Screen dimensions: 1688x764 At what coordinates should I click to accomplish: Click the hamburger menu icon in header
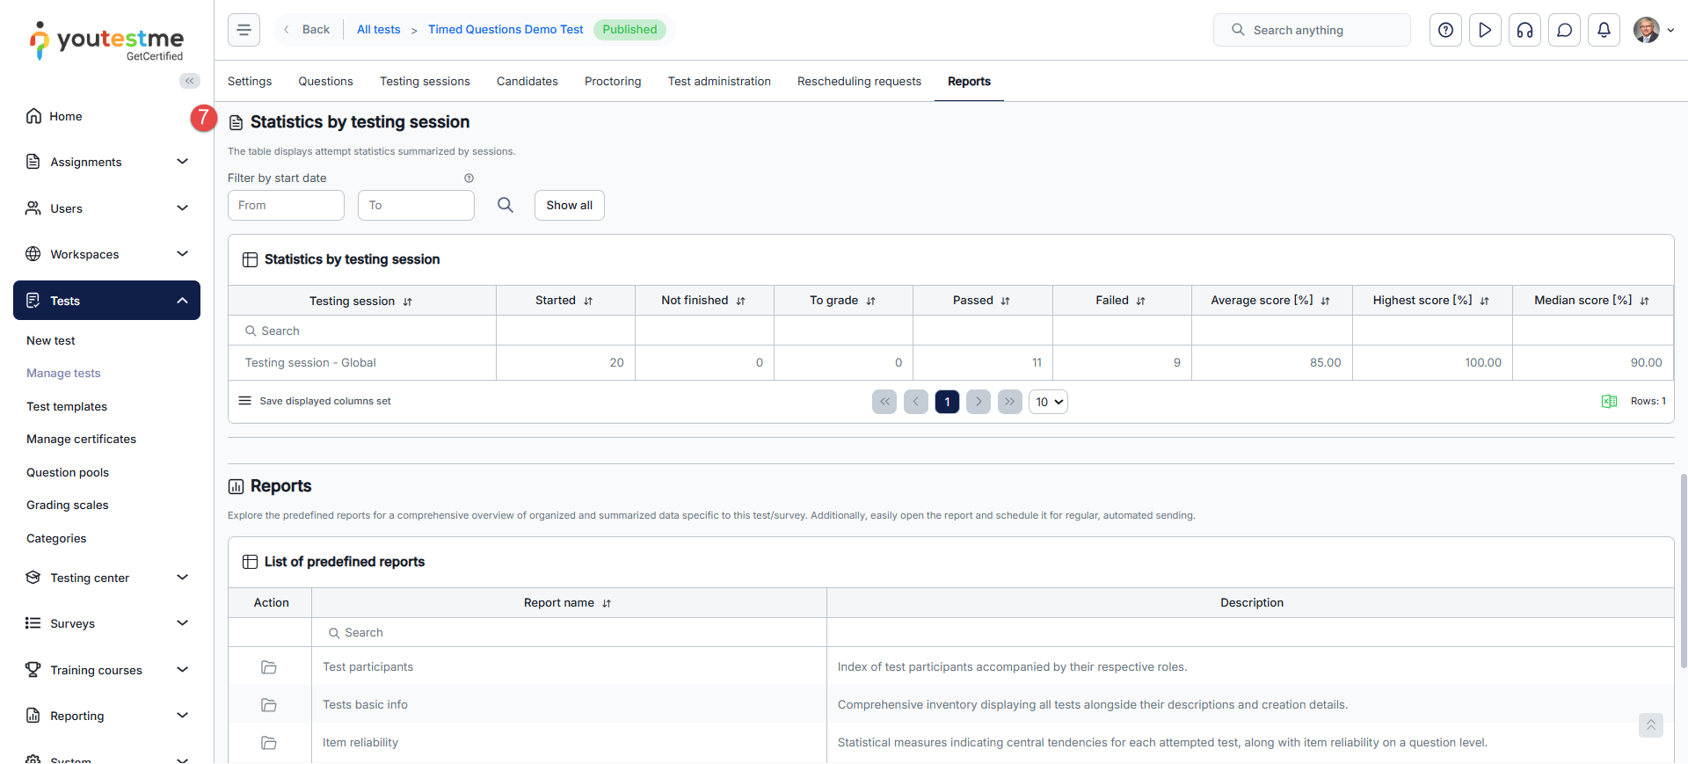[244, 30]
